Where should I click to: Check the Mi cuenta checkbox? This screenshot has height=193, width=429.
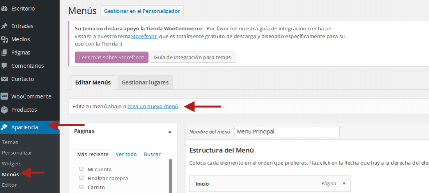81,169
